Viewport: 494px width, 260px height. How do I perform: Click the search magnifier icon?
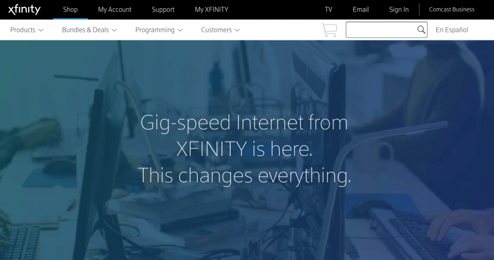point(421,29)
